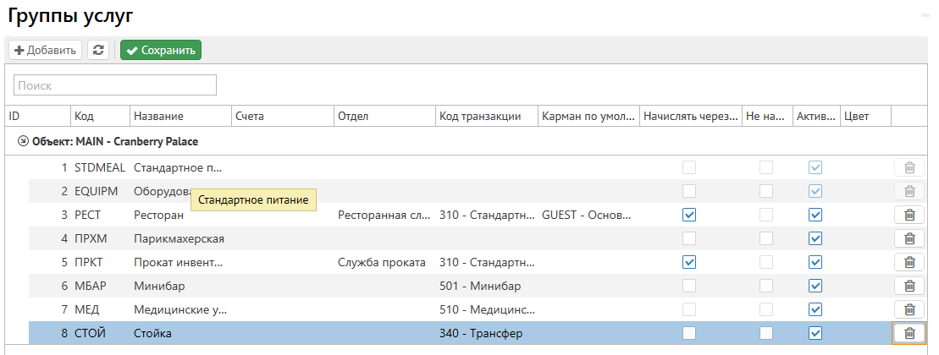This screenshot has width=939, height=355.
Task: Enable the Не на... checkbox for Стойка
Action: pos(766,333)
